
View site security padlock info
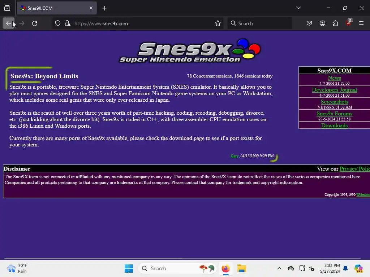(68, 23)
